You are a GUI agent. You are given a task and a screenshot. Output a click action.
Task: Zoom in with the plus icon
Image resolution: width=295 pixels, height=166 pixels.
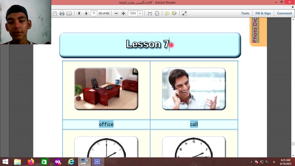click(x=123, y=13)
